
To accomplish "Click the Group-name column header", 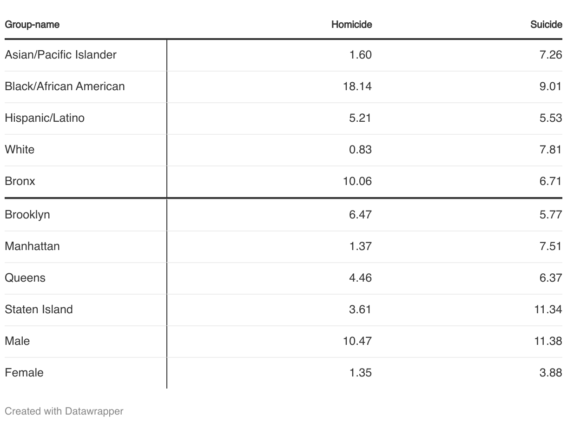I will 32,25.
